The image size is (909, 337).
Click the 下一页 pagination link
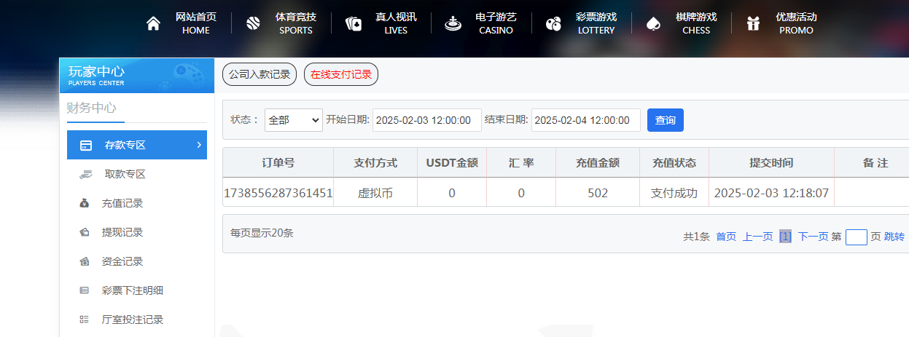[813, 237]
